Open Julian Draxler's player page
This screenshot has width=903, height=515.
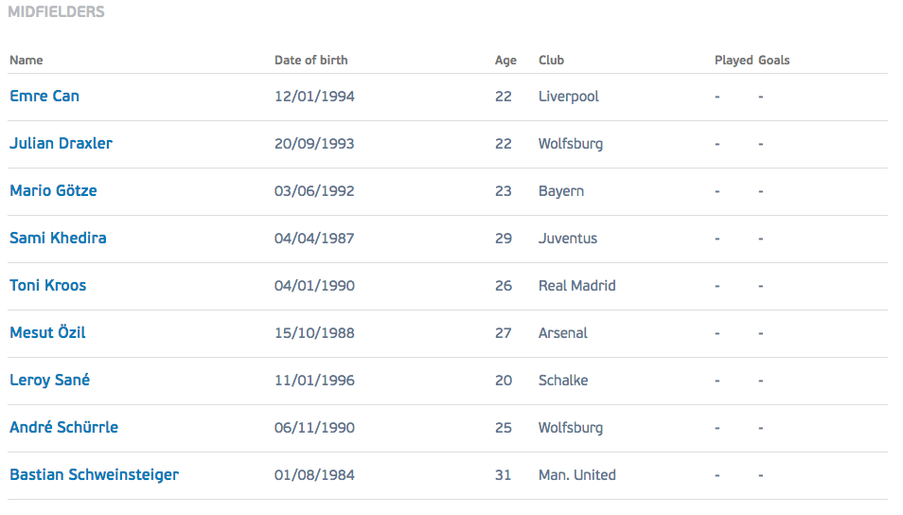(x=61, y=144)
